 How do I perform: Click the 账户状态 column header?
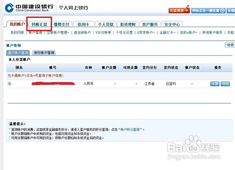pos(192,68)
